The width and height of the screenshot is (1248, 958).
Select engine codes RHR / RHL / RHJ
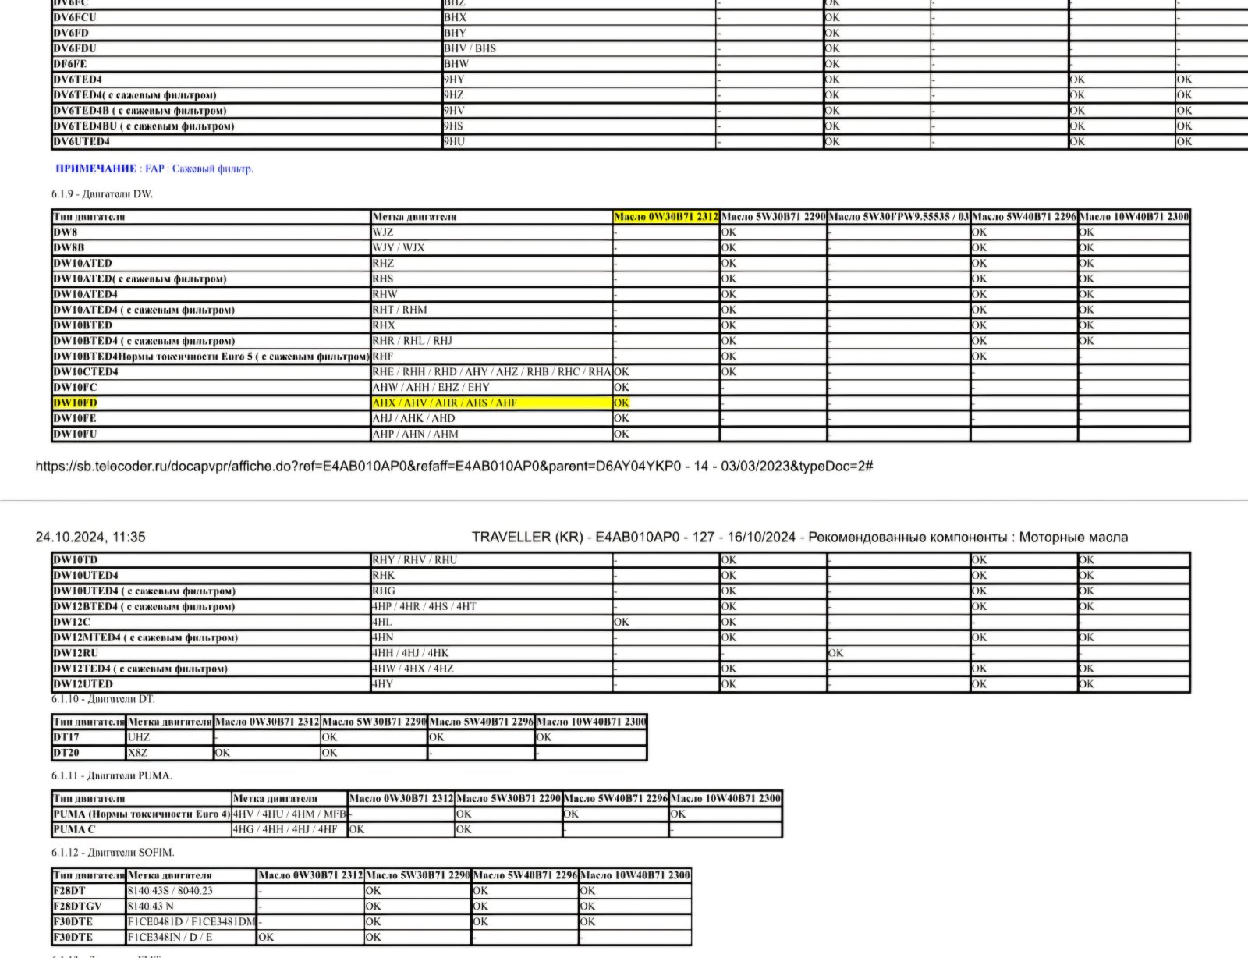(413, 341)
